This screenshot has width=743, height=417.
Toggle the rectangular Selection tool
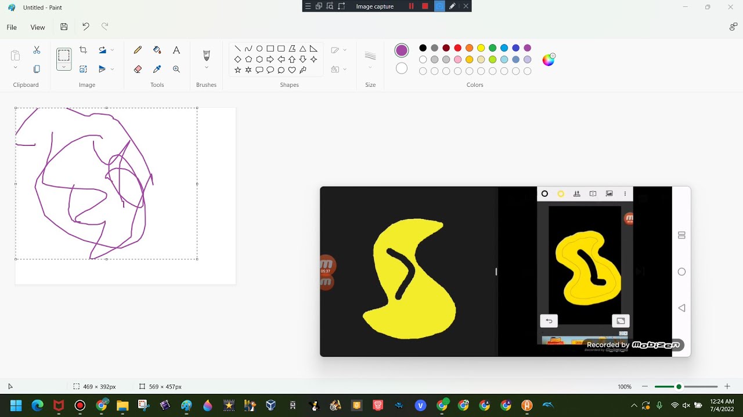[64, 55]
